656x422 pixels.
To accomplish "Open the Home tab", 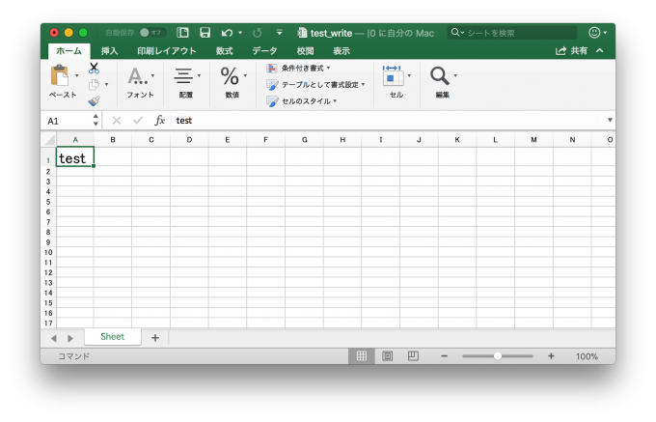I will (69, 50).
